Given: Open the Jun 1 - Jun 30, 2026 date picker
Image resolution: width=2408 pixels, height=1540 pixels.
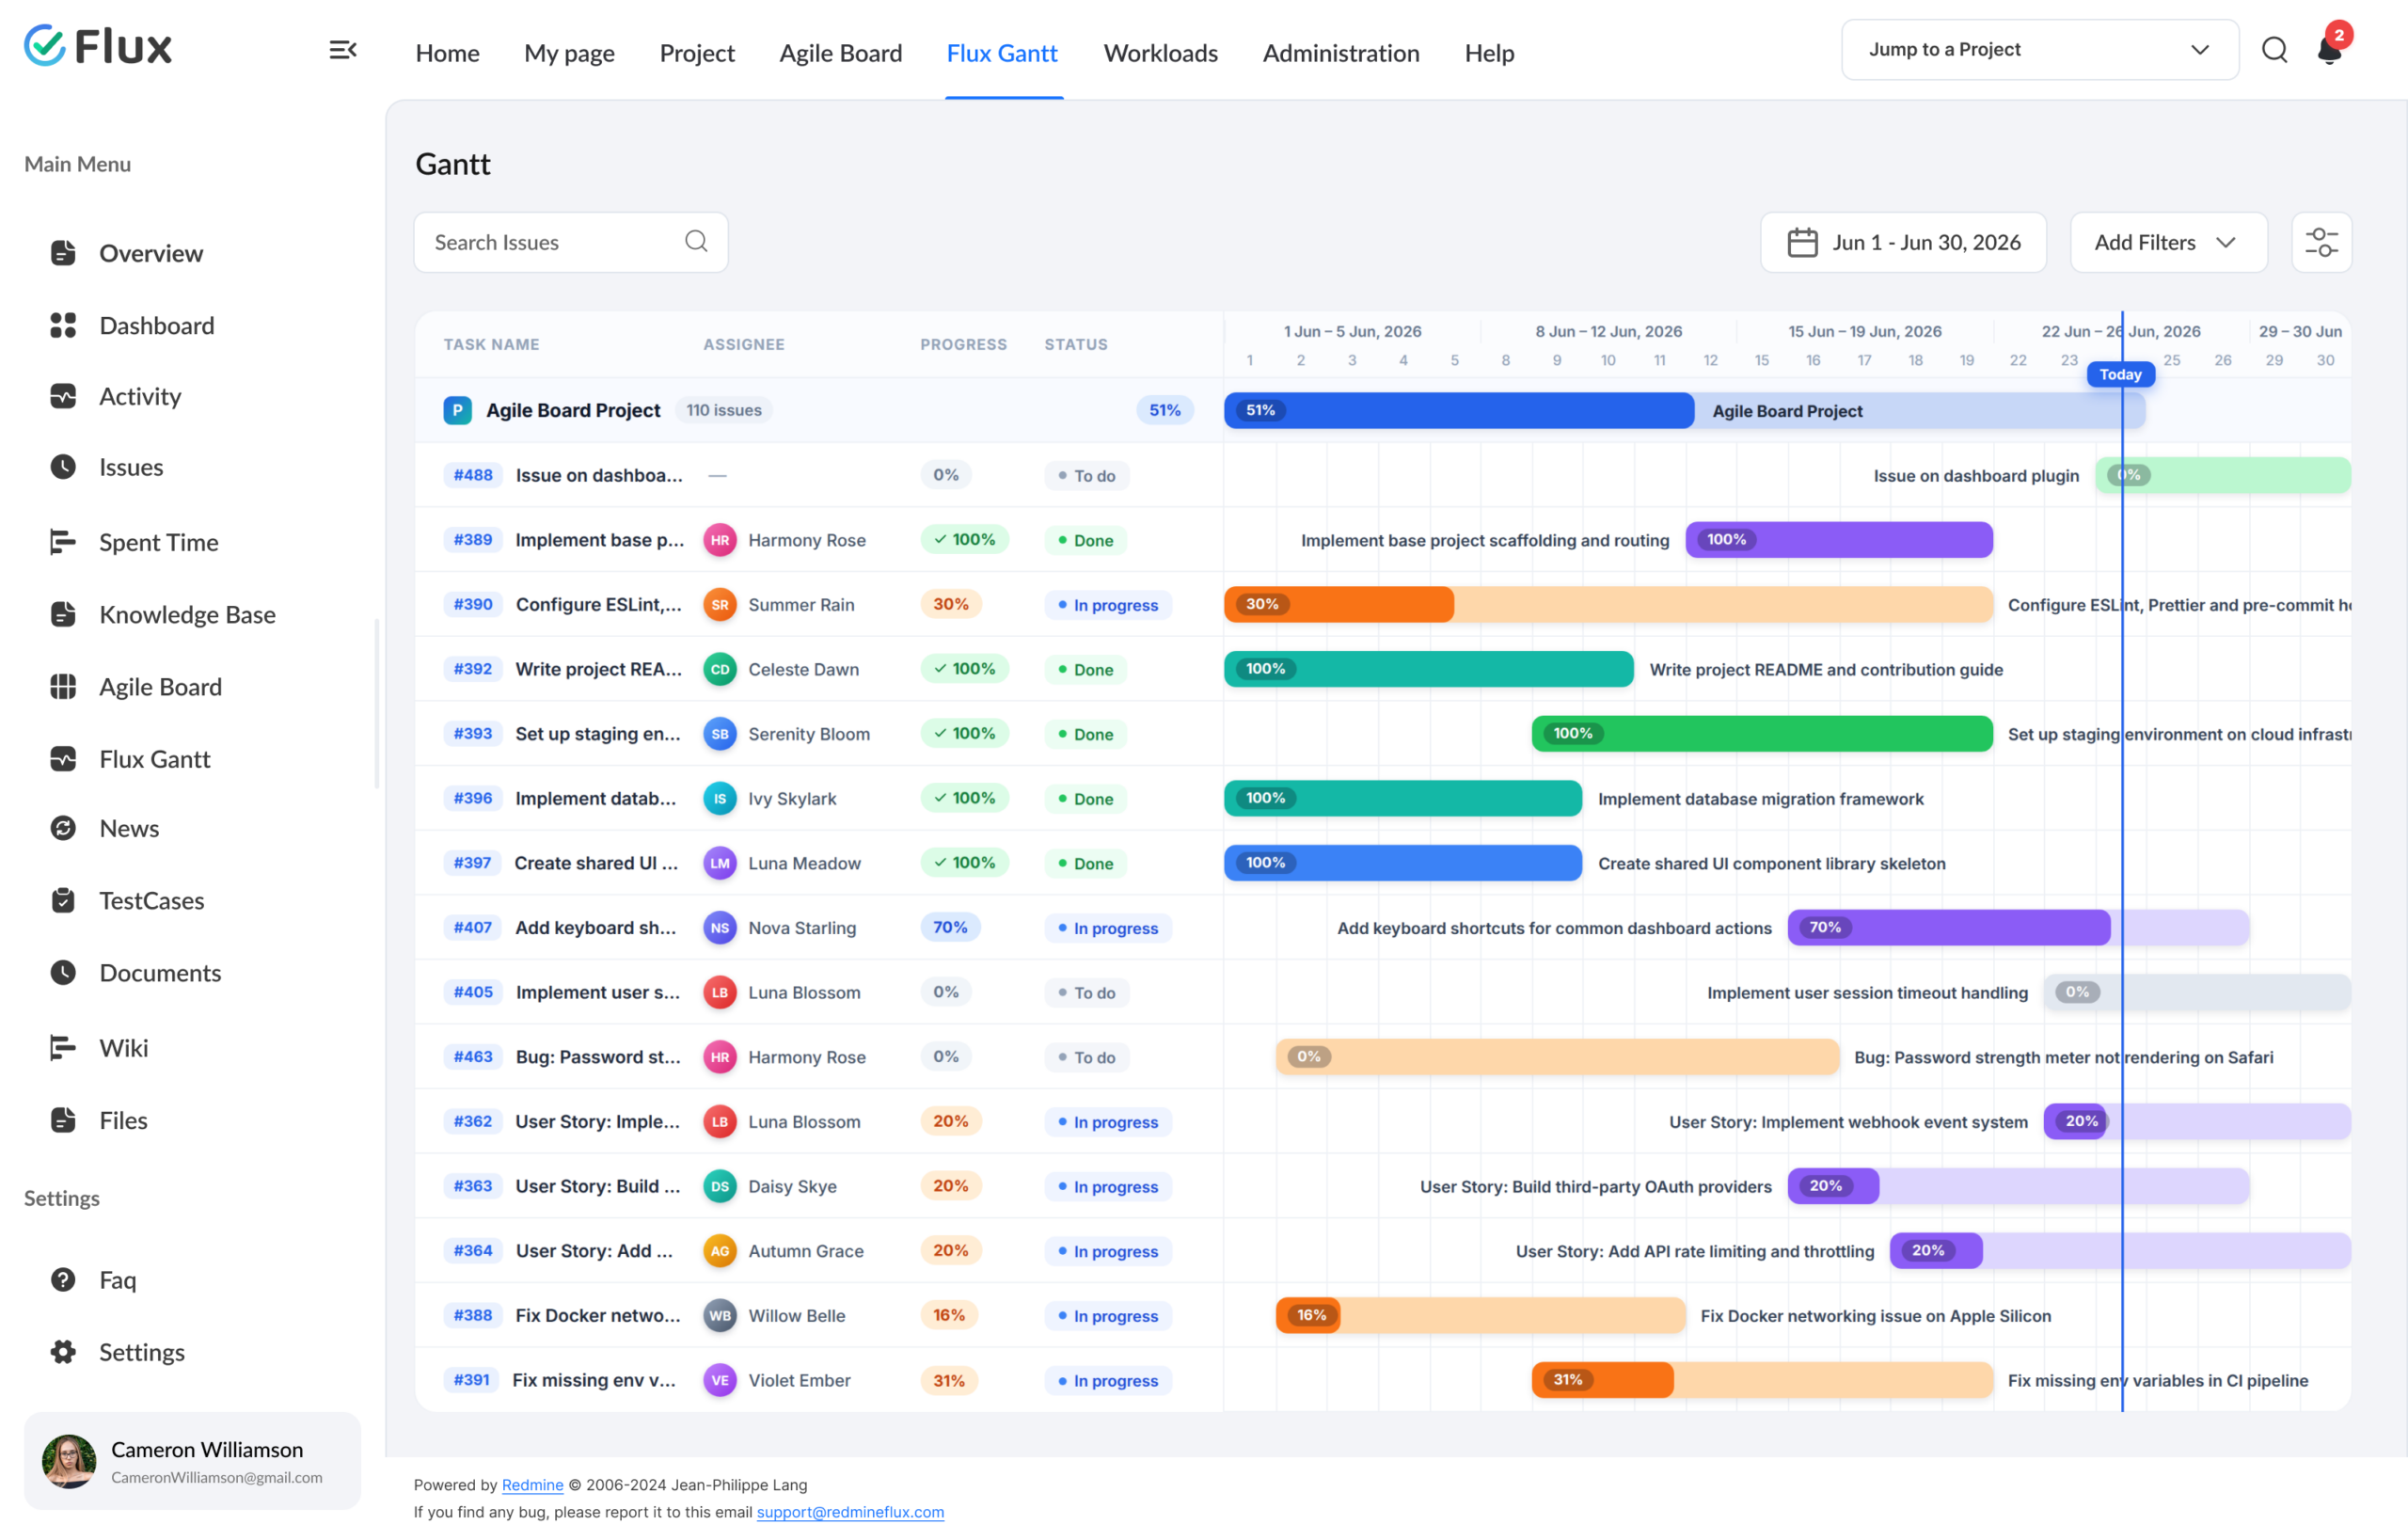Looking at the screenshot, I should tap(1903, 242).
